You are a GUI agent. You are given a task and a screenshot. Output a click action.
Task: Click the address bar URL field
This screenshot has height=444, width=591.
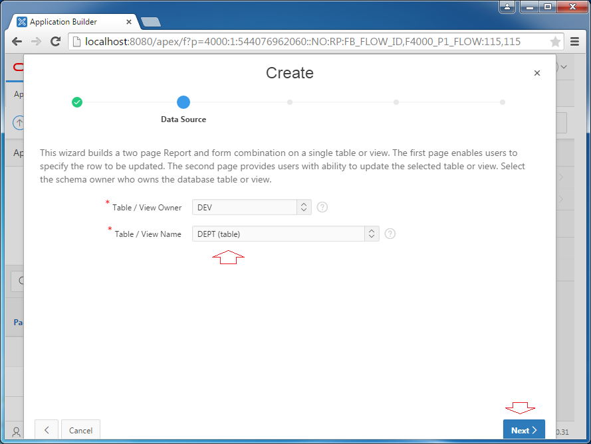[x=316, y=41]
